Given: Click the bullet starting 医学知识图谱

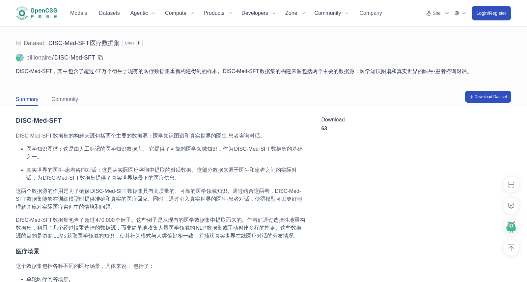Looking at the screenshot, I should [x=164, y=153].
